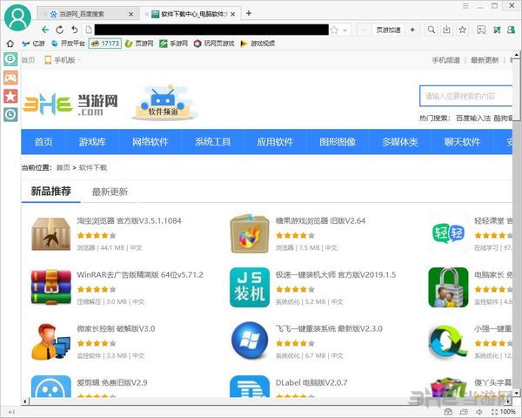
Task: Click the 页游加速 button
Action: [388, 30]
